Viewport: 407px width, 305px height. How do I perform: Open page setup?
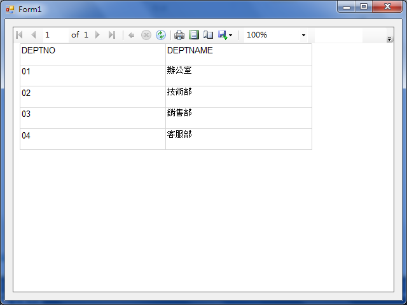pos(208,35)
